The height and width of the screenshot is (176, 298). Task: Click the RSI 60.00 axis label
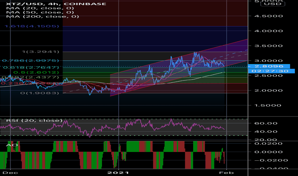pyautogui.click(x=266, y=123)
